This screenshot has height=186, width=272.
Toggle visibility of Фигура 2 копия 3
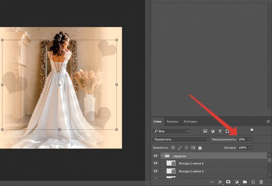click(x=155, y=171)
